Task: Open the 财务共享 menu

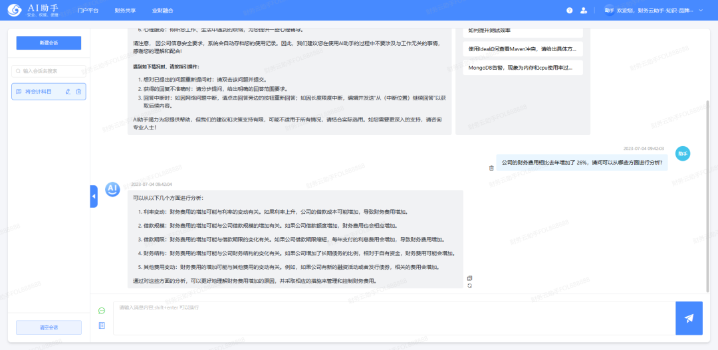Action: point(125,10)
